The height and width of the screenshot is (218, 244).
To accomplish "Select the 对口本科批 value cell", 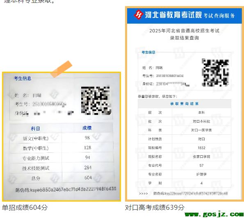I will point(201,121).
